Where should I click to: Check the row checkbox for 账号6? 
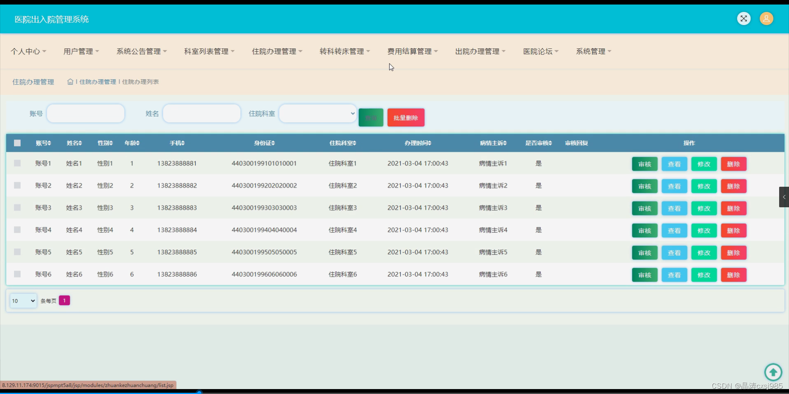(17, 274)
